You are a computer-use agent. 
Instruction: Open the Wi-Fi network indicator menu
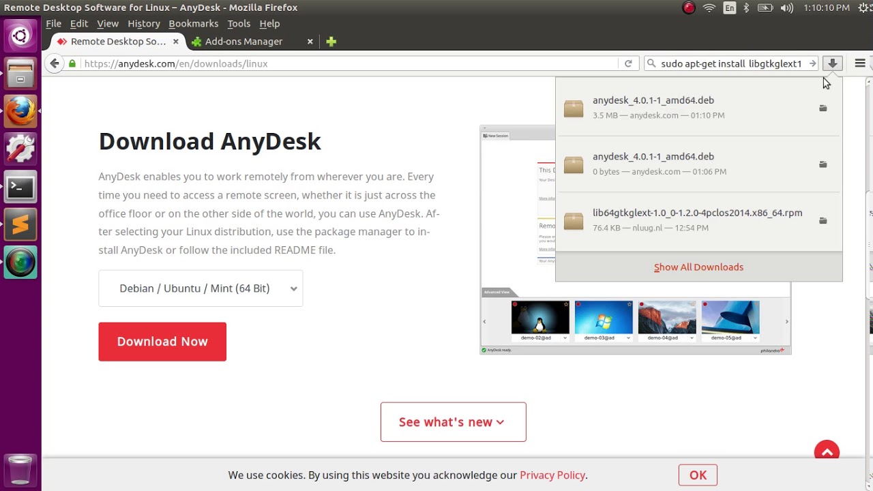coord(709,8)
